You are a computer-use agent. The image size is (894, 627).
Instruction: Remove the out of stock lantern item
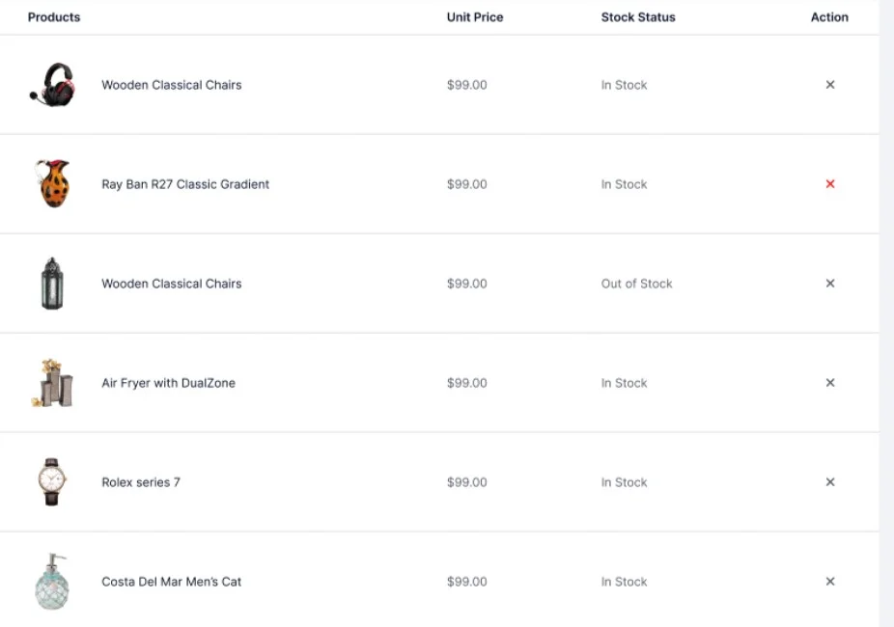829,283
